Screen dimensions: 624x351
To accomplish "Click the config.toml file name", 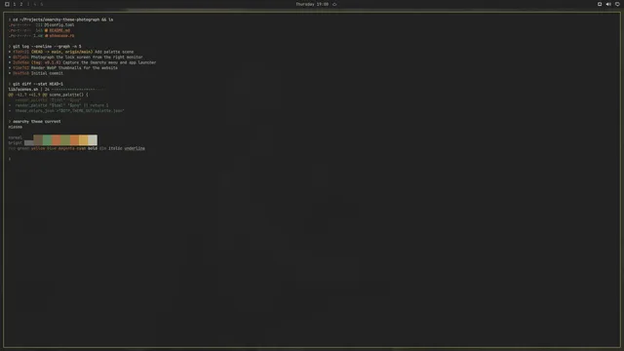I will [x=61, y=24].
